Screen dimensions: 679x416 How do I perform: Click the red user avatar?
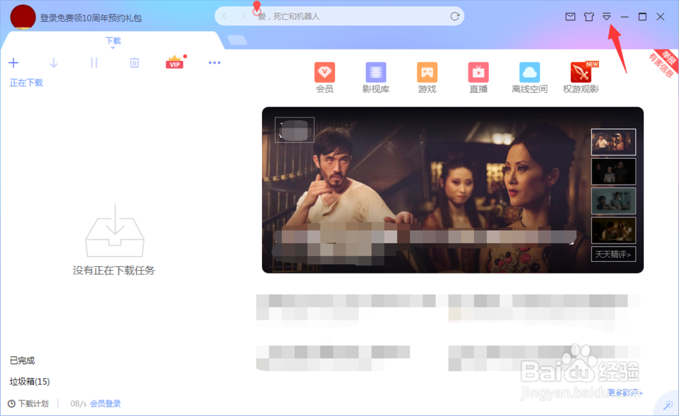pyautogui.click(x=22, y=18)
